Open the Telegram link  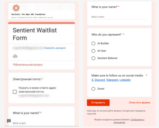pos(112,80)
